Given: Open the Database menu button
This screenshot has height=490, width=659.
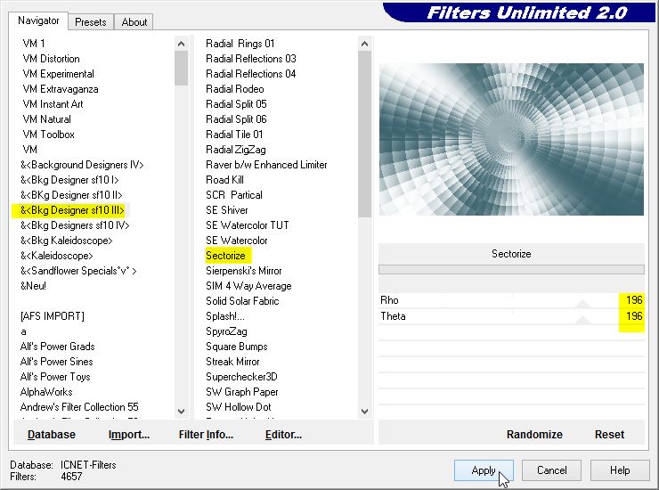Looking at the screenshot, I should click(52, 435).
